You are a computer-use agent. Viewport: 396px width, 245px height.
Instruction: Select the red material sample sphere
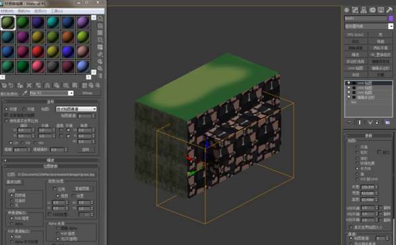tap(38, 51)
